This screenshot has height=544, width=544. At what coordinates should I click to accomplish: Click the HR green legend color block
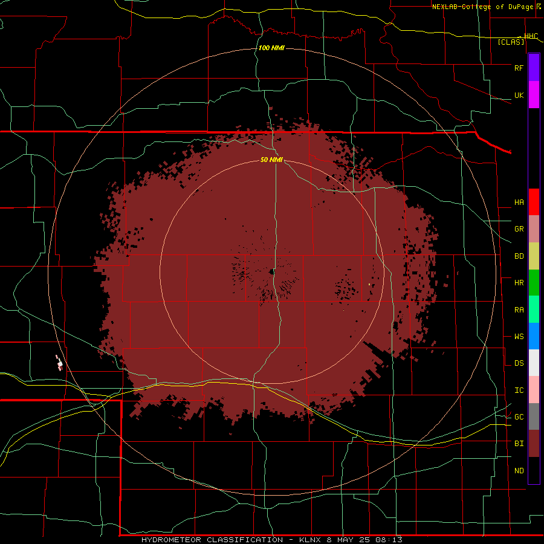point(534,283)
